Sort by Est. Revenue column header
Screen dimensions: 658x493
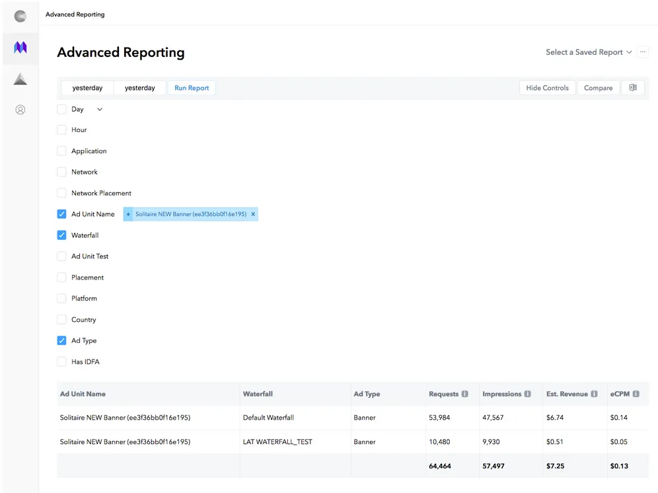click(567, 394)
